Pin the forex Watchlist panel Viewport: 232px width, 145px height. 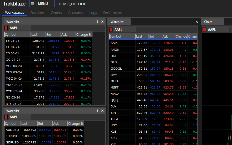click(97, 111)
